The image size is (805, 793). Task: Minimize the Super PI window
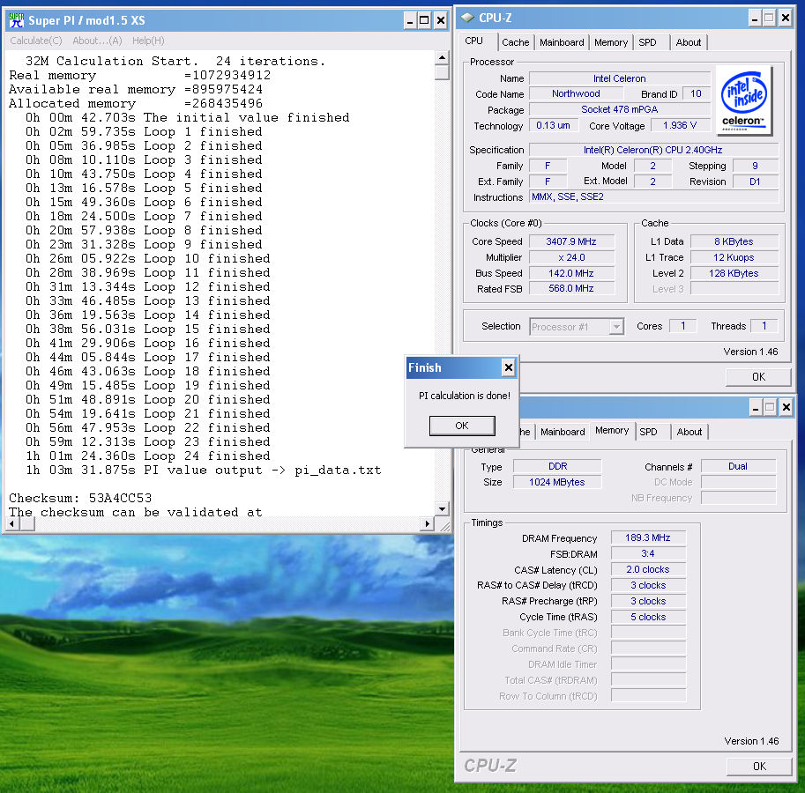point(410,20)
